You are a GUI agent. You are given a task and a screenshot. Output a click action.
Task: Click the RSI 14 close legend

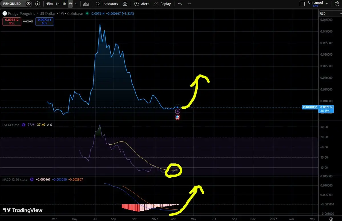[x=11, y=125]
